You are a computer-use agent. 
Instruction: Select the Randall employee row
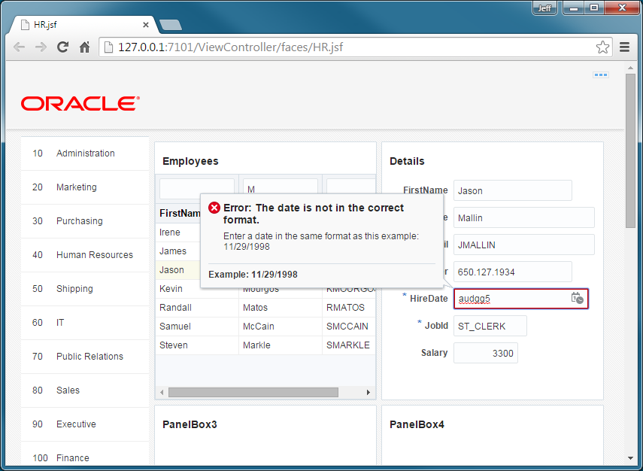click(x=265, y=308)
